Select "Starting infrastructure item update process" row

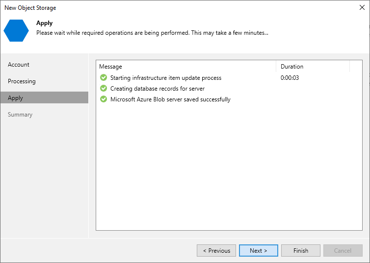tap(229, 78)
